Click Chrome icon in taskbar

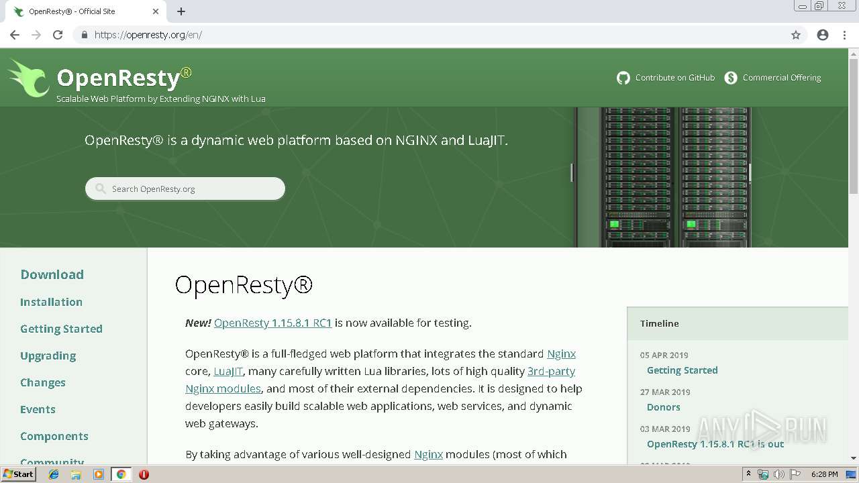pos(121,474)
